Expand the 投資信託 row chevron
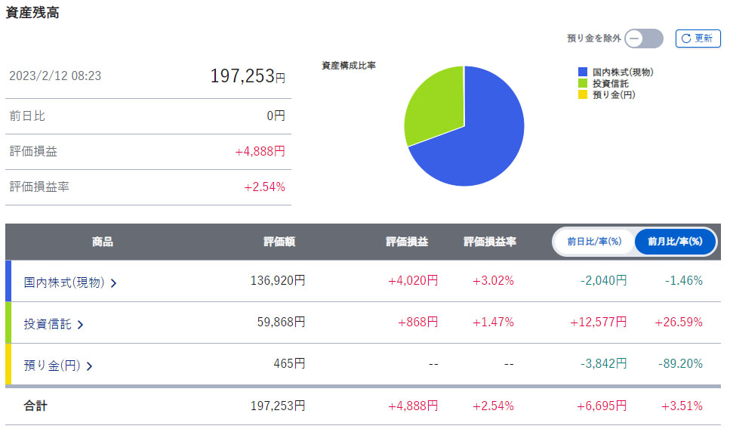The height and width of the screenshot is (429, 730). (81, 325)
